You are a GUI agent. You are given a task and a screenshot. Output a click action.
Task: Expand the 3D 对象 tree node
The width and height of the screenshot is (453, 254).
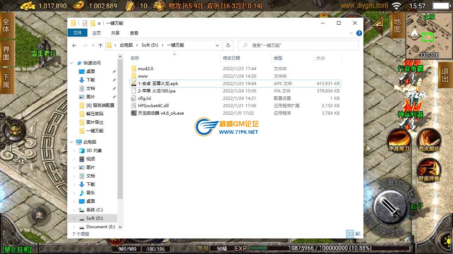point(74,150)
